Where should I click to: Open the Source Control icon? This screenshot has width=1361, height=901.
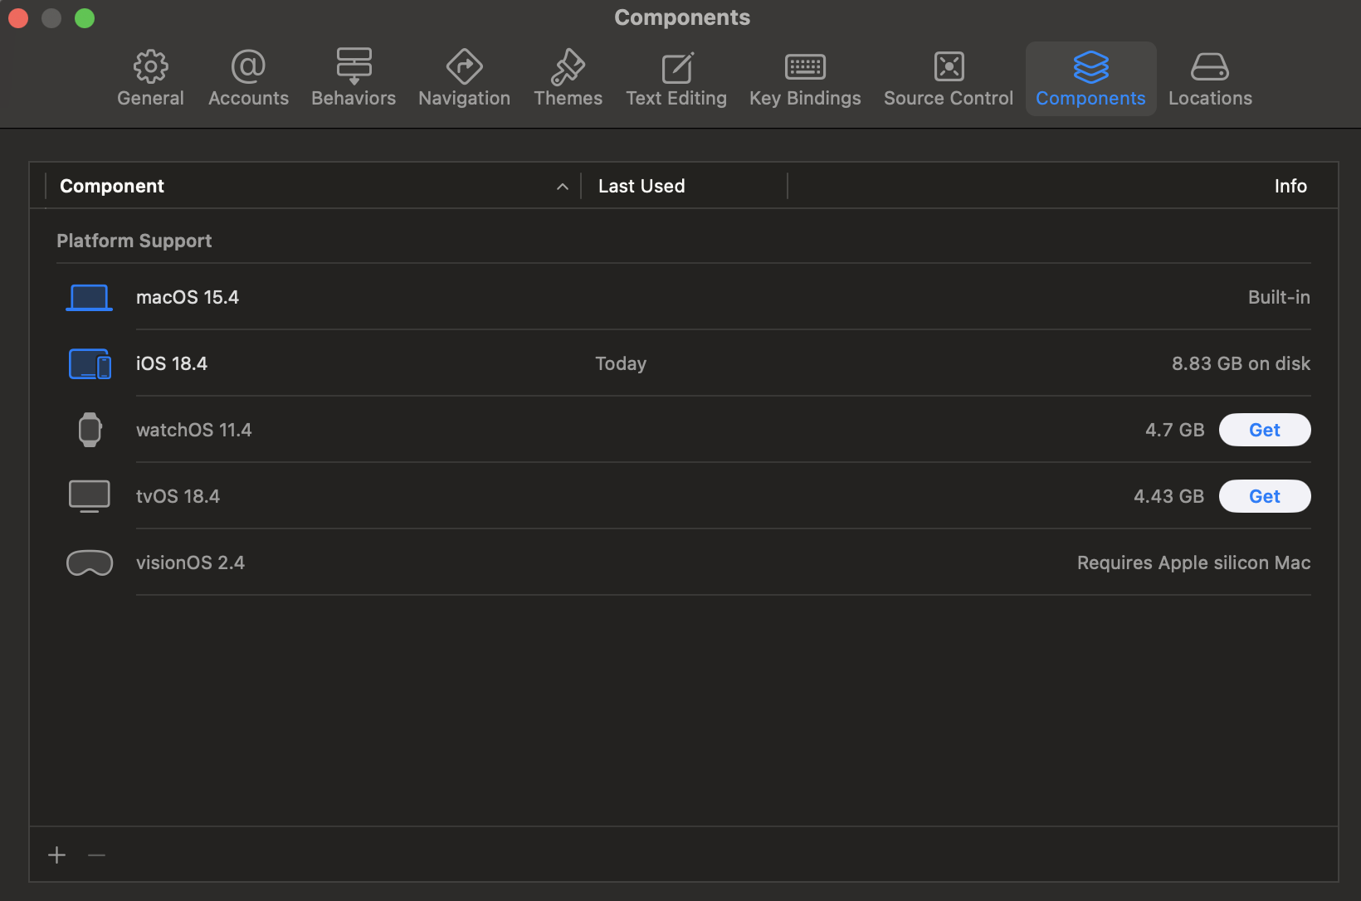pos(949,66)
